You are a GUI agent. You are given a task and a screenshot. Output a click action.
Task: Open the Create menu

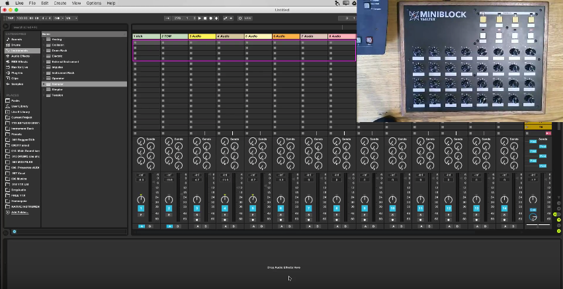click(x=60, y=3)
